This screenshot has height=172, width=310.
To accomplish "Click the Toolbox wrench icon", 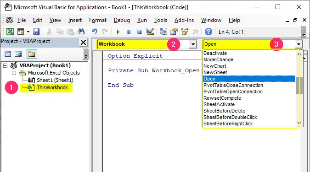I will tap(195, 32).
